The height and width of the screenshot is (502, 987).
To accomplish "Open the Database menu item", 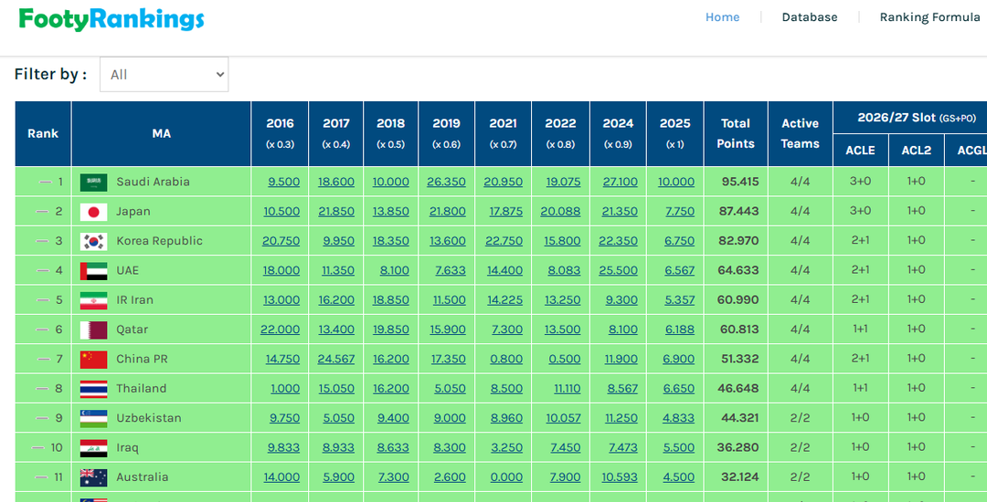I will [x=809, y=17].
